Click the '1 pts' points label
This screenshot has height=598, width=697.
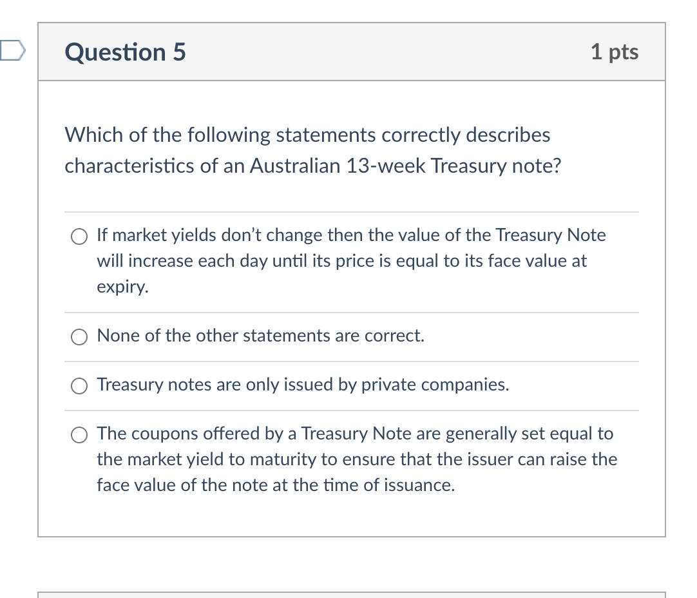click(x=615, y=52)
